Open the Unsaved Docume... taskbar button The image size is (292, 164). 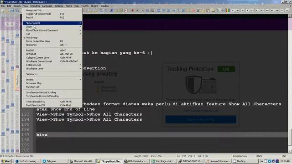(x=218, y=161)
